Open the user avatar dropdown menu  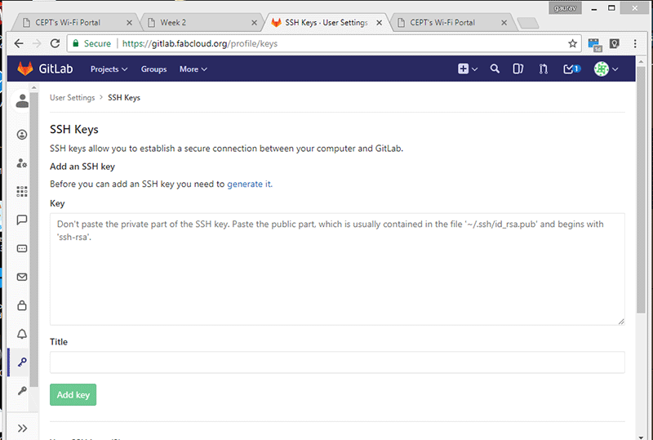606,69
